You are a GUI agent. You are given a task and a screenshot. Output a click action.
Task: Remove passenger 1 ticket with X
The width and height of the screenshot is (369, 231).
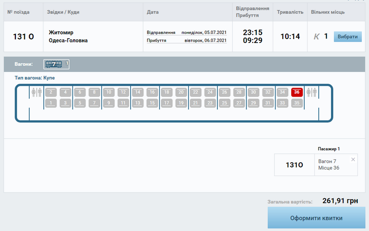pyautogui.click(x=353, y=160)
